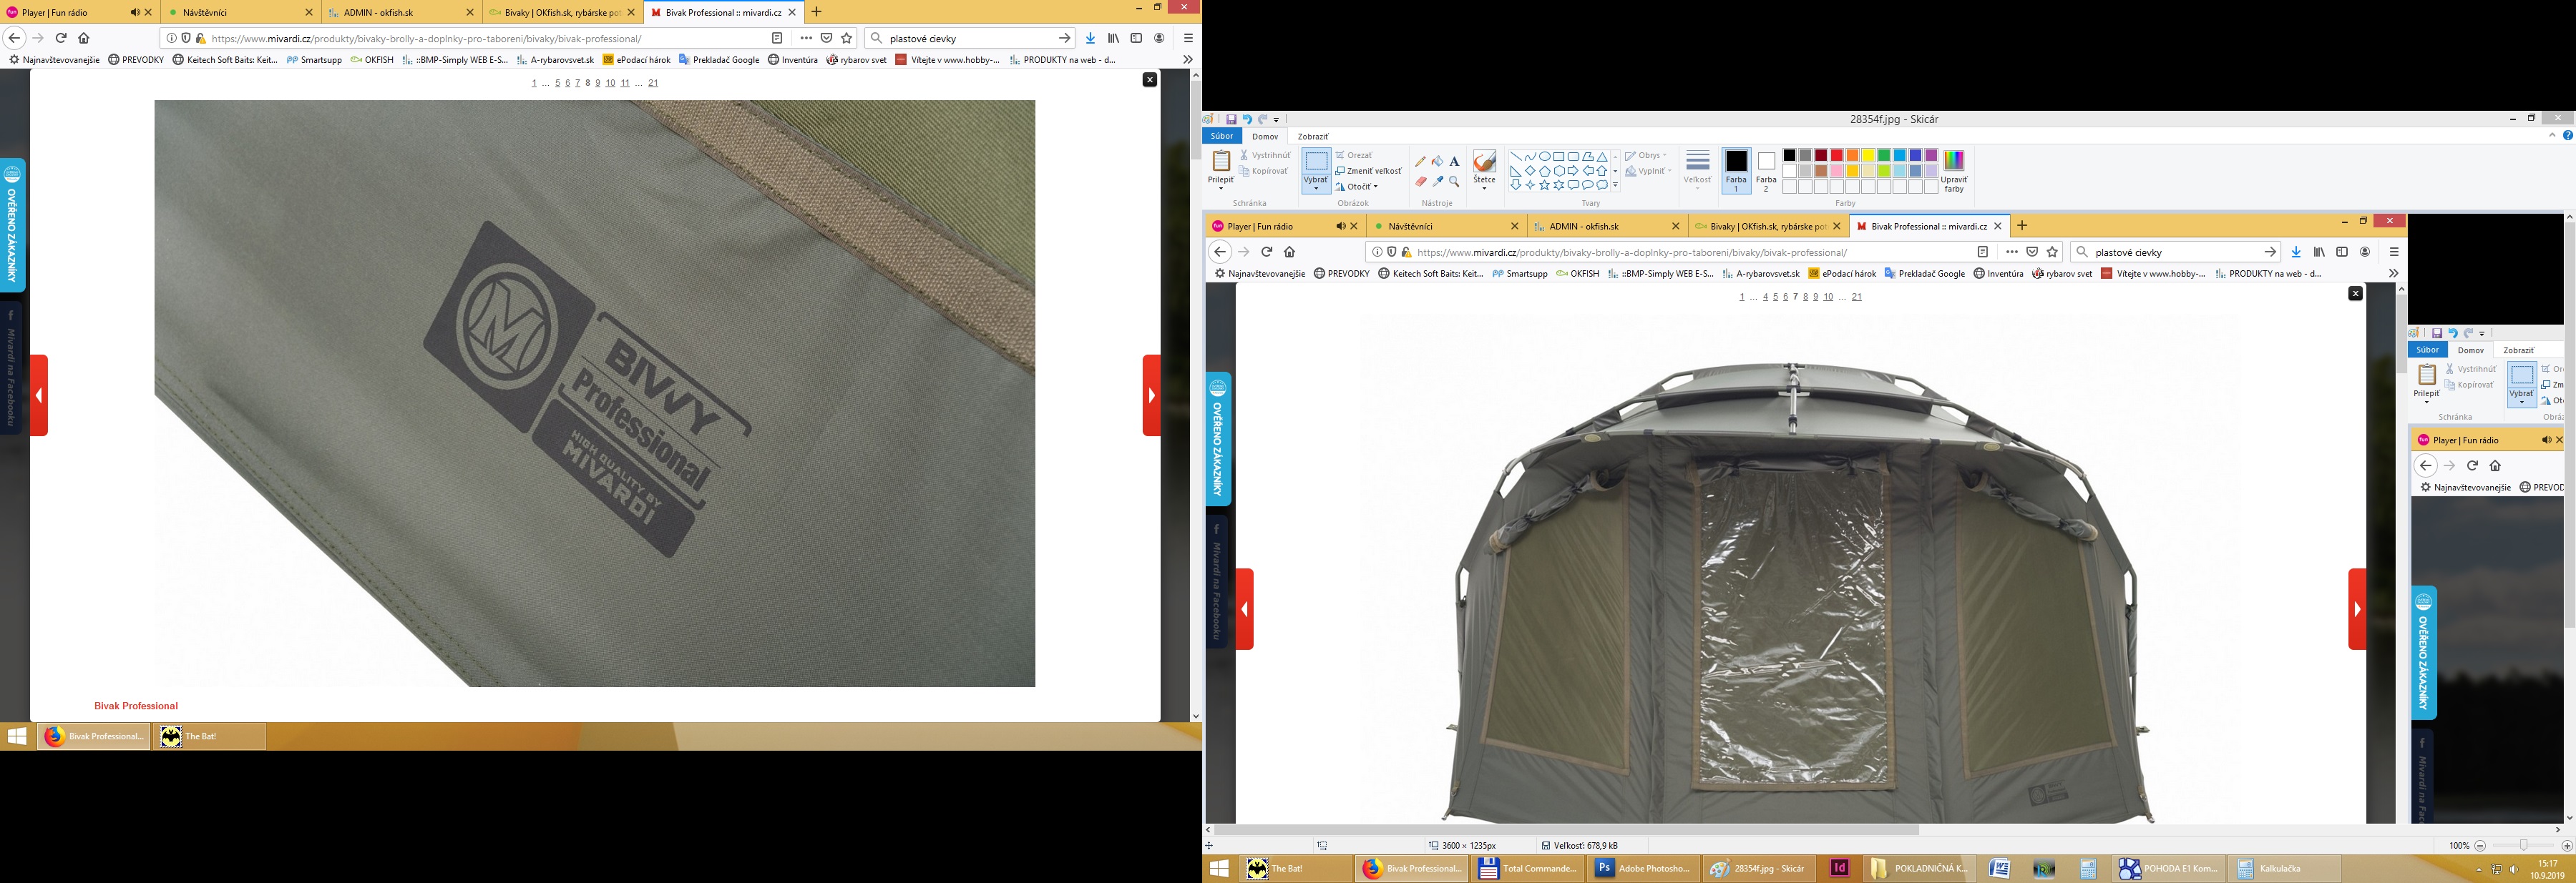Select the Pencil tool in Paint

click(1420, 162)
